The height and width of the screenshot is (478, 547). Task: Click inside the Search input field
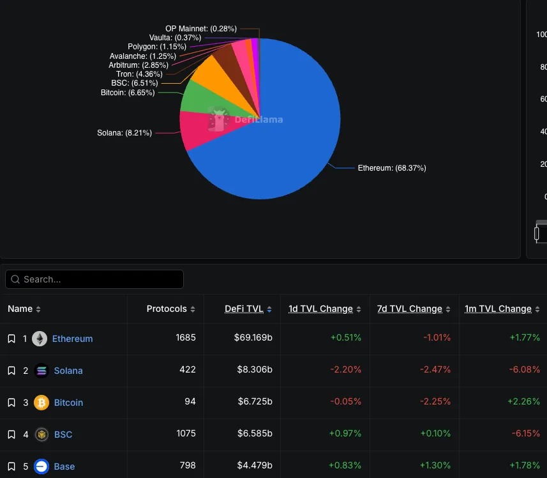96,279
